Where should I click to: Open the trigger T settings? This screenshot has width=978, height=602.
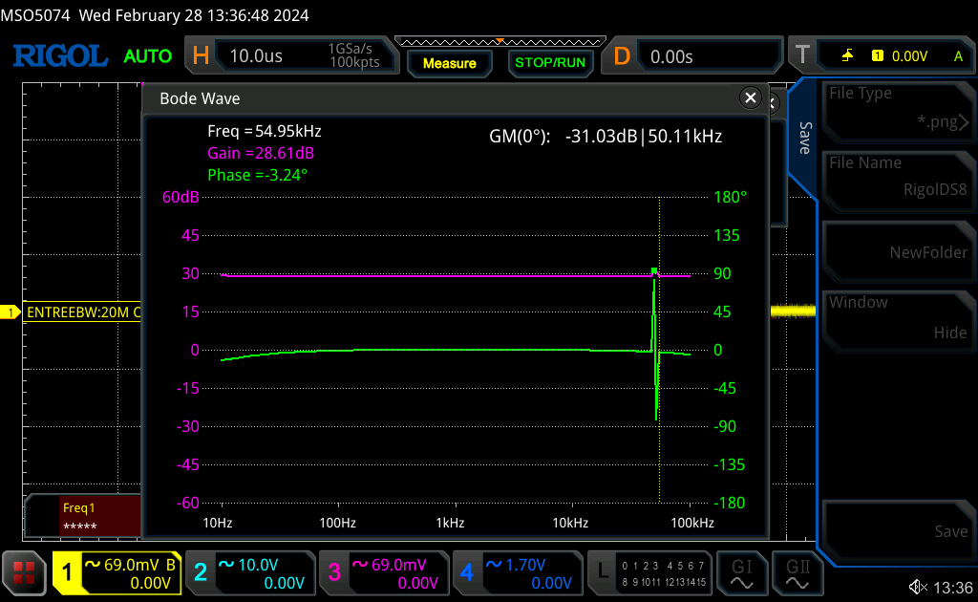[802, 56]
